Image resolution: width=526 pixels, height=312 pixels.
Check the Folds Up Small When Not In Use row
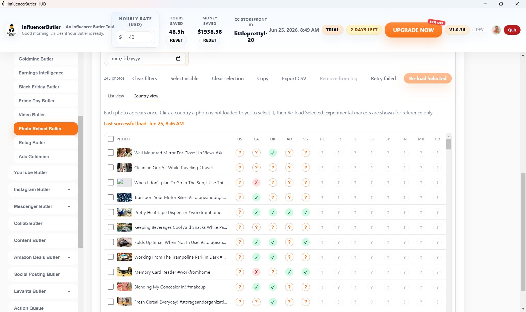111,242
